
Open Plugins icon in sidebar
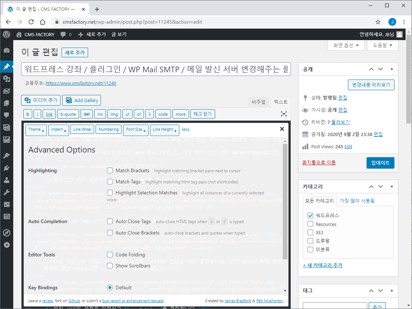point(6,168)
